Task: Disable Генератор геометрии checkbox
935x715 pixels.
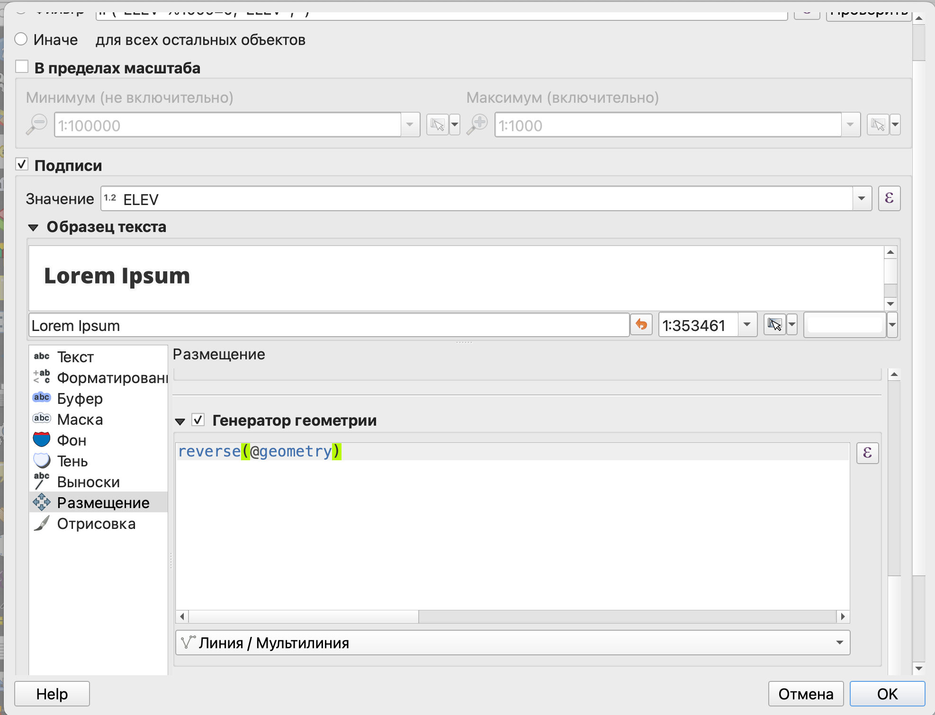Action: [x=198, y=420]
